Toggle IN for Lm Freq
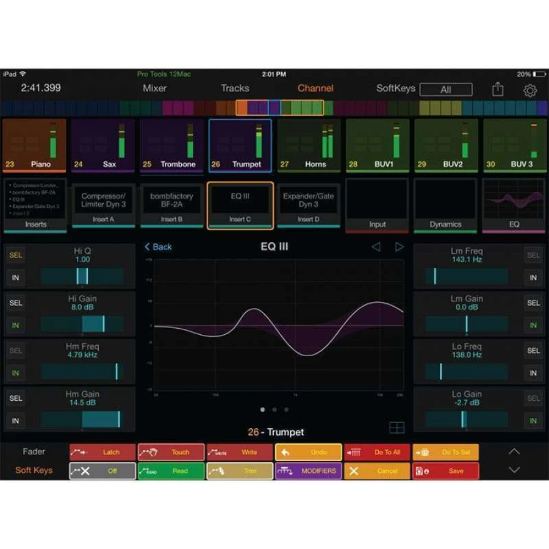This screenshot has width=549, height=549. pyautogui.click(x=533, y=278)
